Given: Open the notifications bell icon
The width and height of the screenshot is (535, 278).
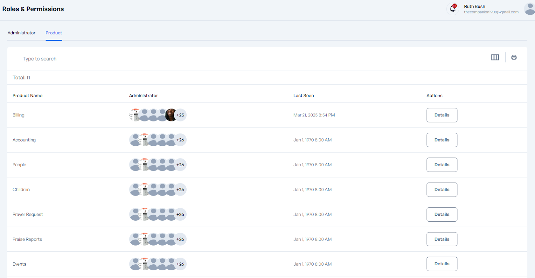Looking at the screenshot, I should 453,9.
